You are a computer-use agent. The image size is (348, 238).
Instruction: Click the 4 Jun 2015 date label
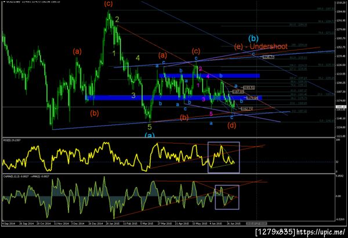point(216,224)
